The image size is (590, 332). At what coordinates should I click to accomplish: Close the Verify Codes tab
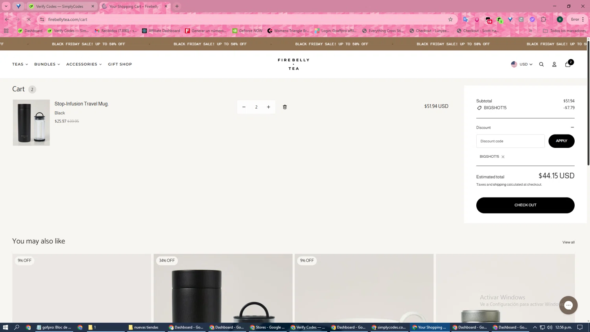[x=93, y=6]
